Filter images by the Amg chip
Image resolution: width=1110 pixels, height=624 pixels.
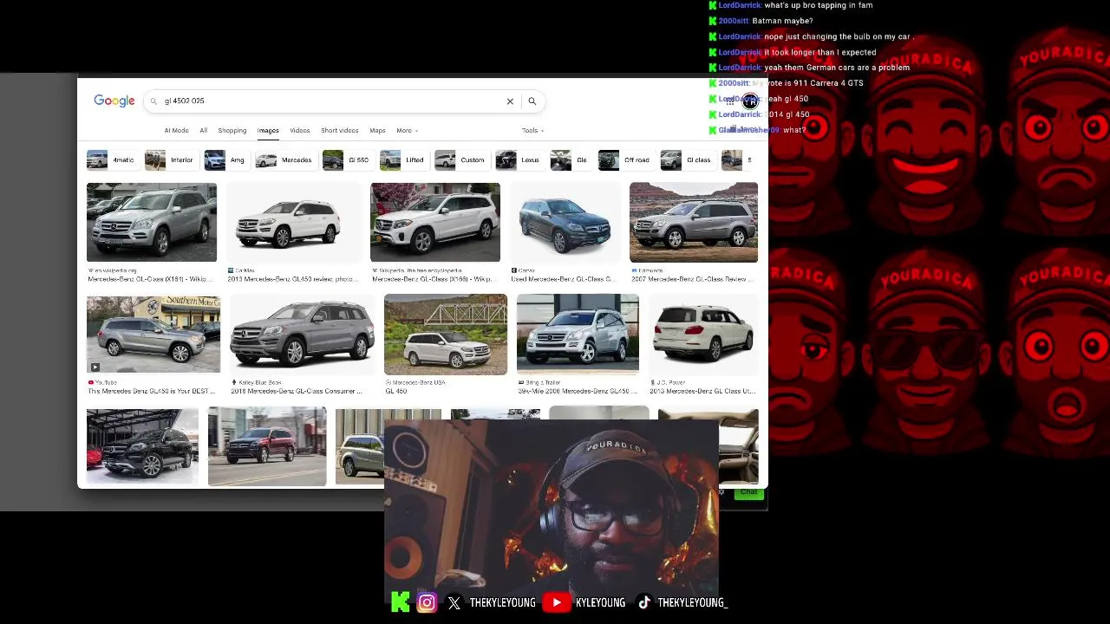225,160
